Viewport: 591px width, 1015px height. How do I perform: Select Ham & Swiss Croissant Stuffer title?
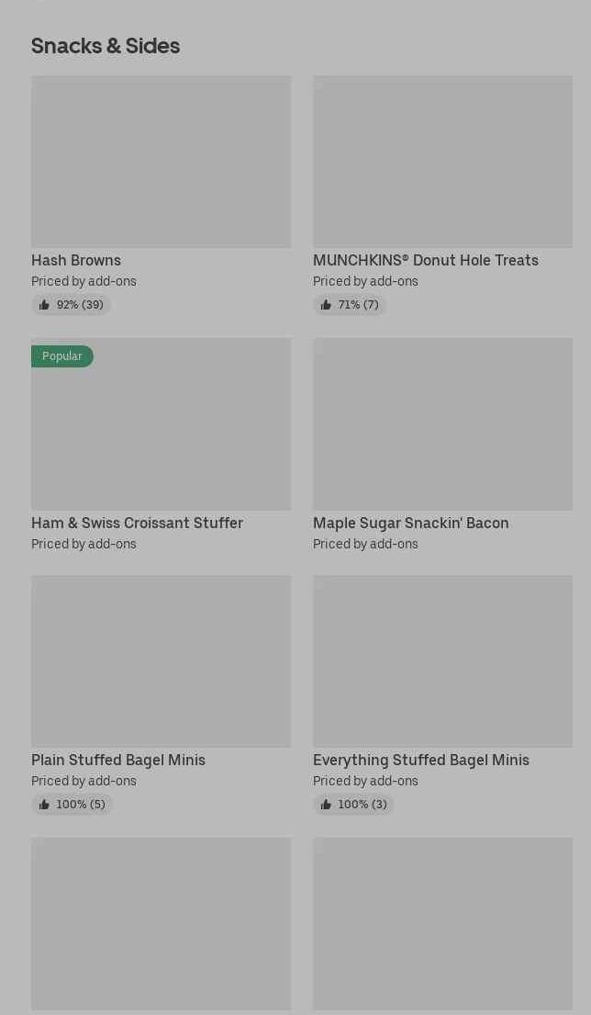137,524
